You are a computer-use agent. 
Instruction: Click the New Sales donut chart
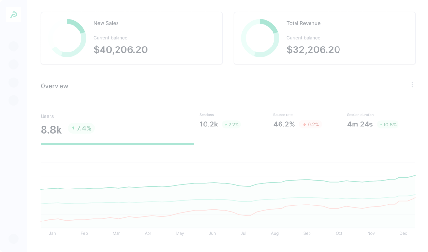[68, 38]
